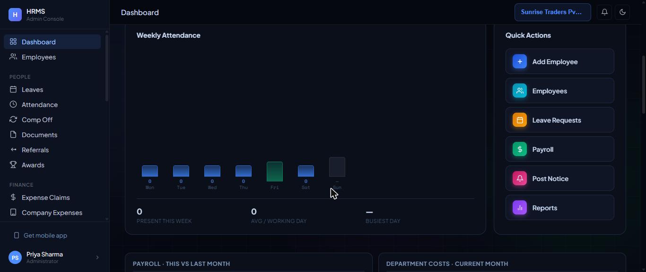Go to Employees sidebar item
The width and height of the screenshot is (646, 272).
[x=52, y=57]
